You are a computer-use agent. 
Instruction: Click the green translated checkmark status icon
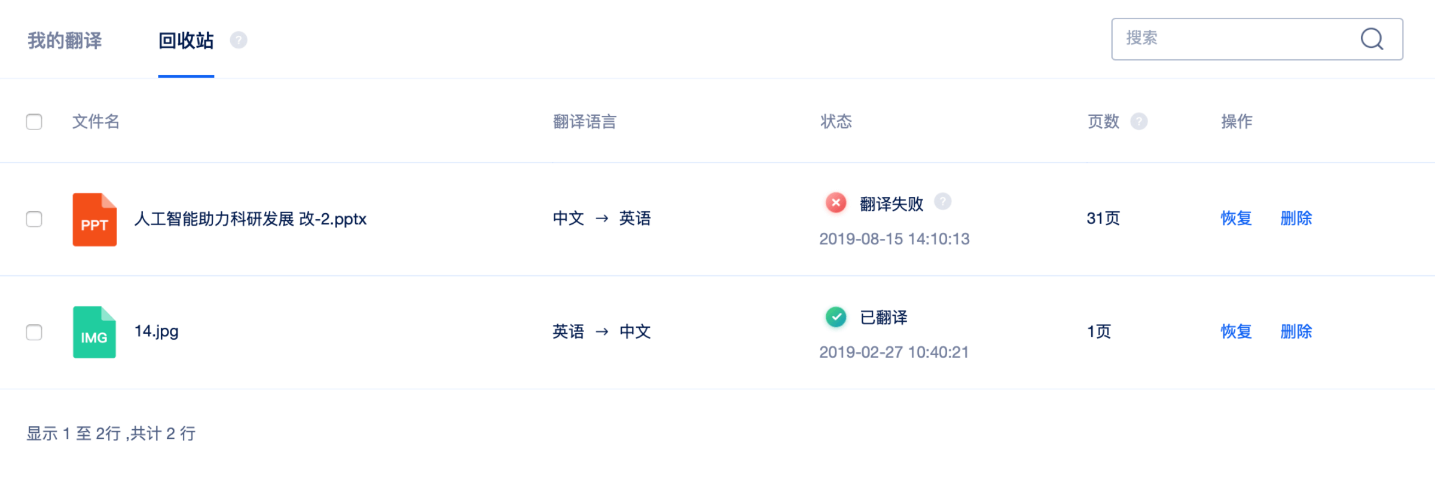pos(836,316)
